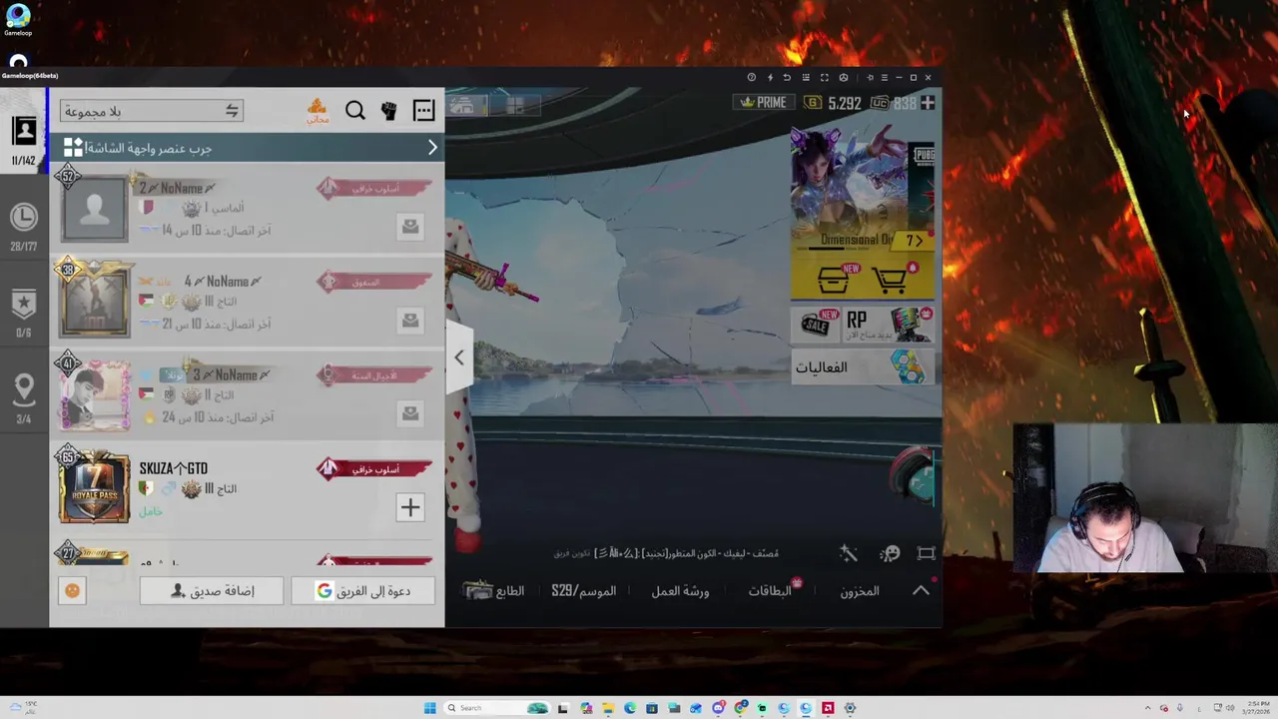Image resolution: width=1278 pixels, height=719 pixels.
Task: Open the SALE tag icon
Action: (x=818, y=324)
